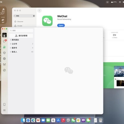The width and height of the screenshot is (124, 124).
Task: Click the green WeChat app icon in App Store
Action: (x=47, y=21)
